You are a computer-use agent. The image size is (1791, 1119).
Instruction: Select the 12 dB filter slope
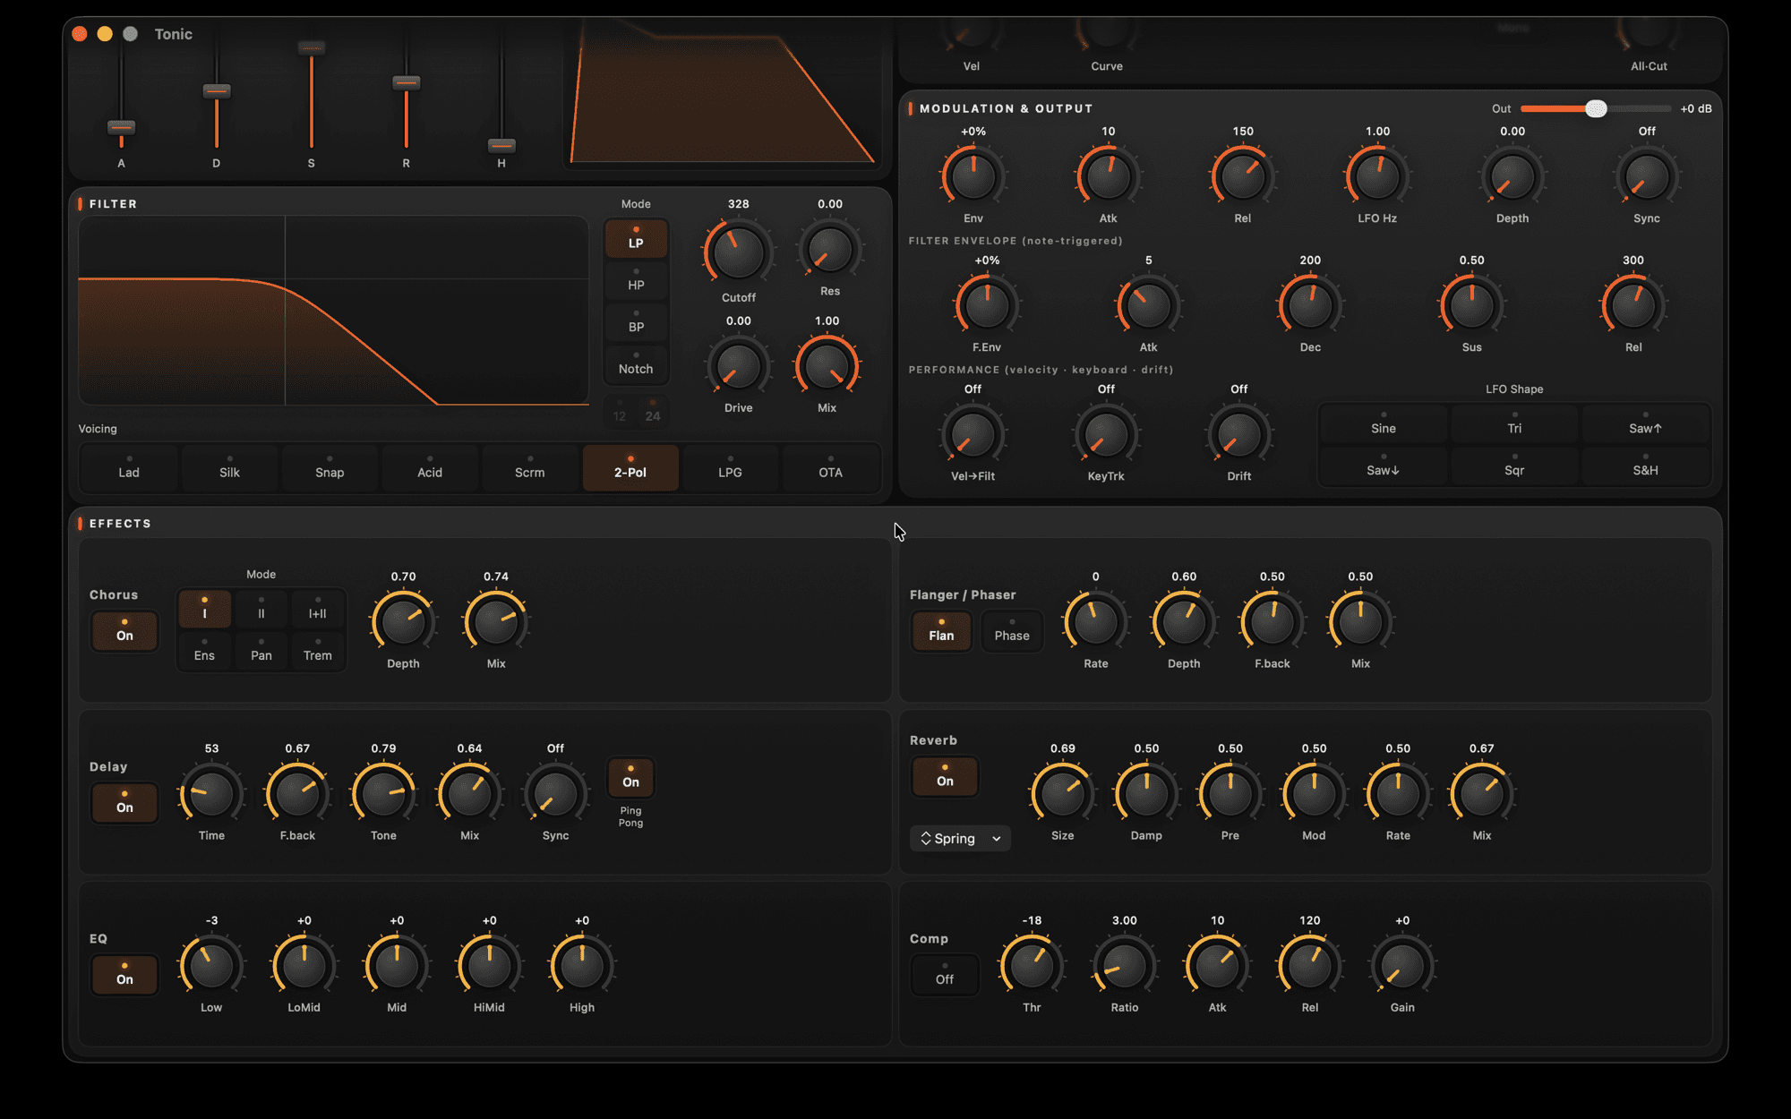(620, 412)
